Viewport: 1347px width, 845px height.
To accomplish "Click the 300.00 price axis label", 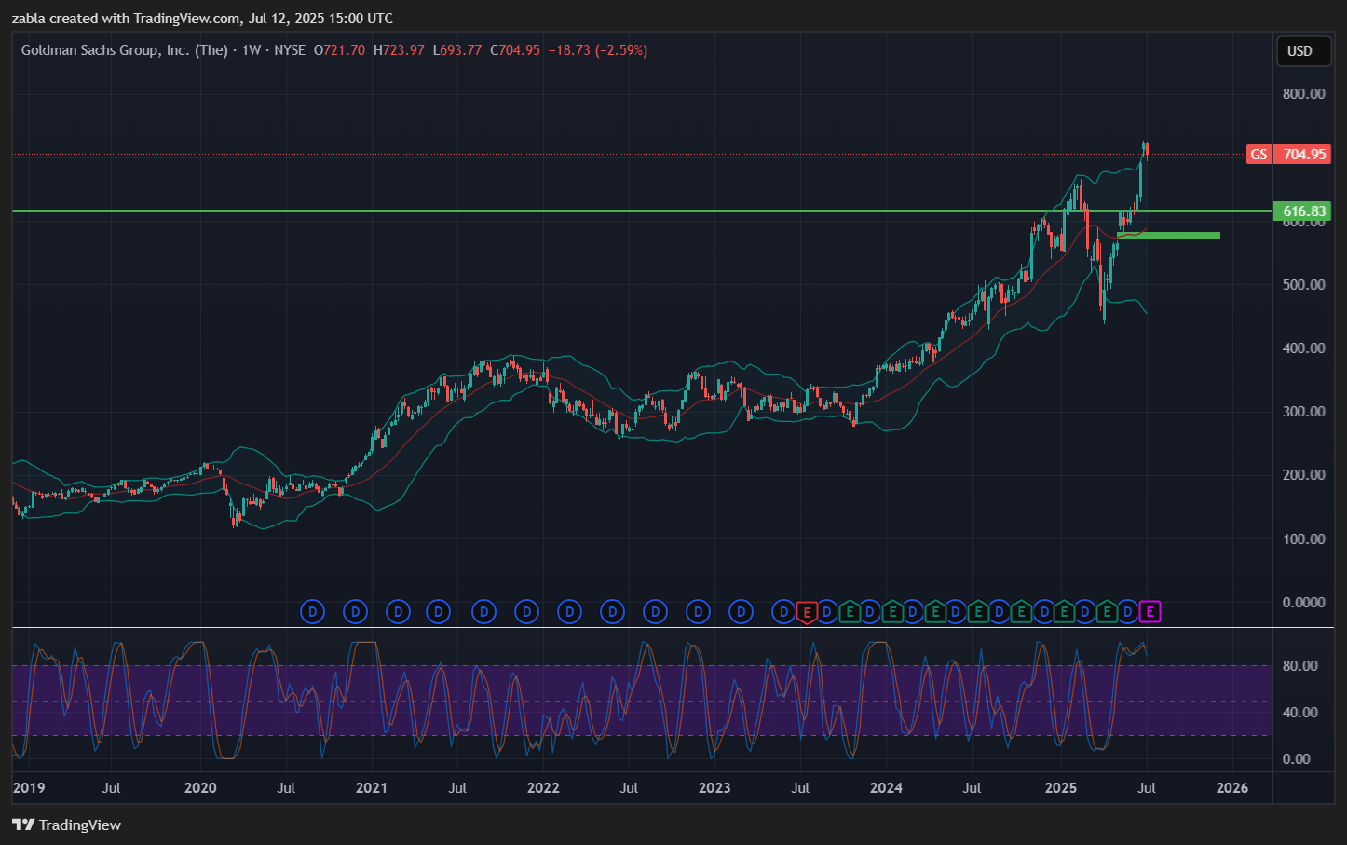I will coord(1303,412).
